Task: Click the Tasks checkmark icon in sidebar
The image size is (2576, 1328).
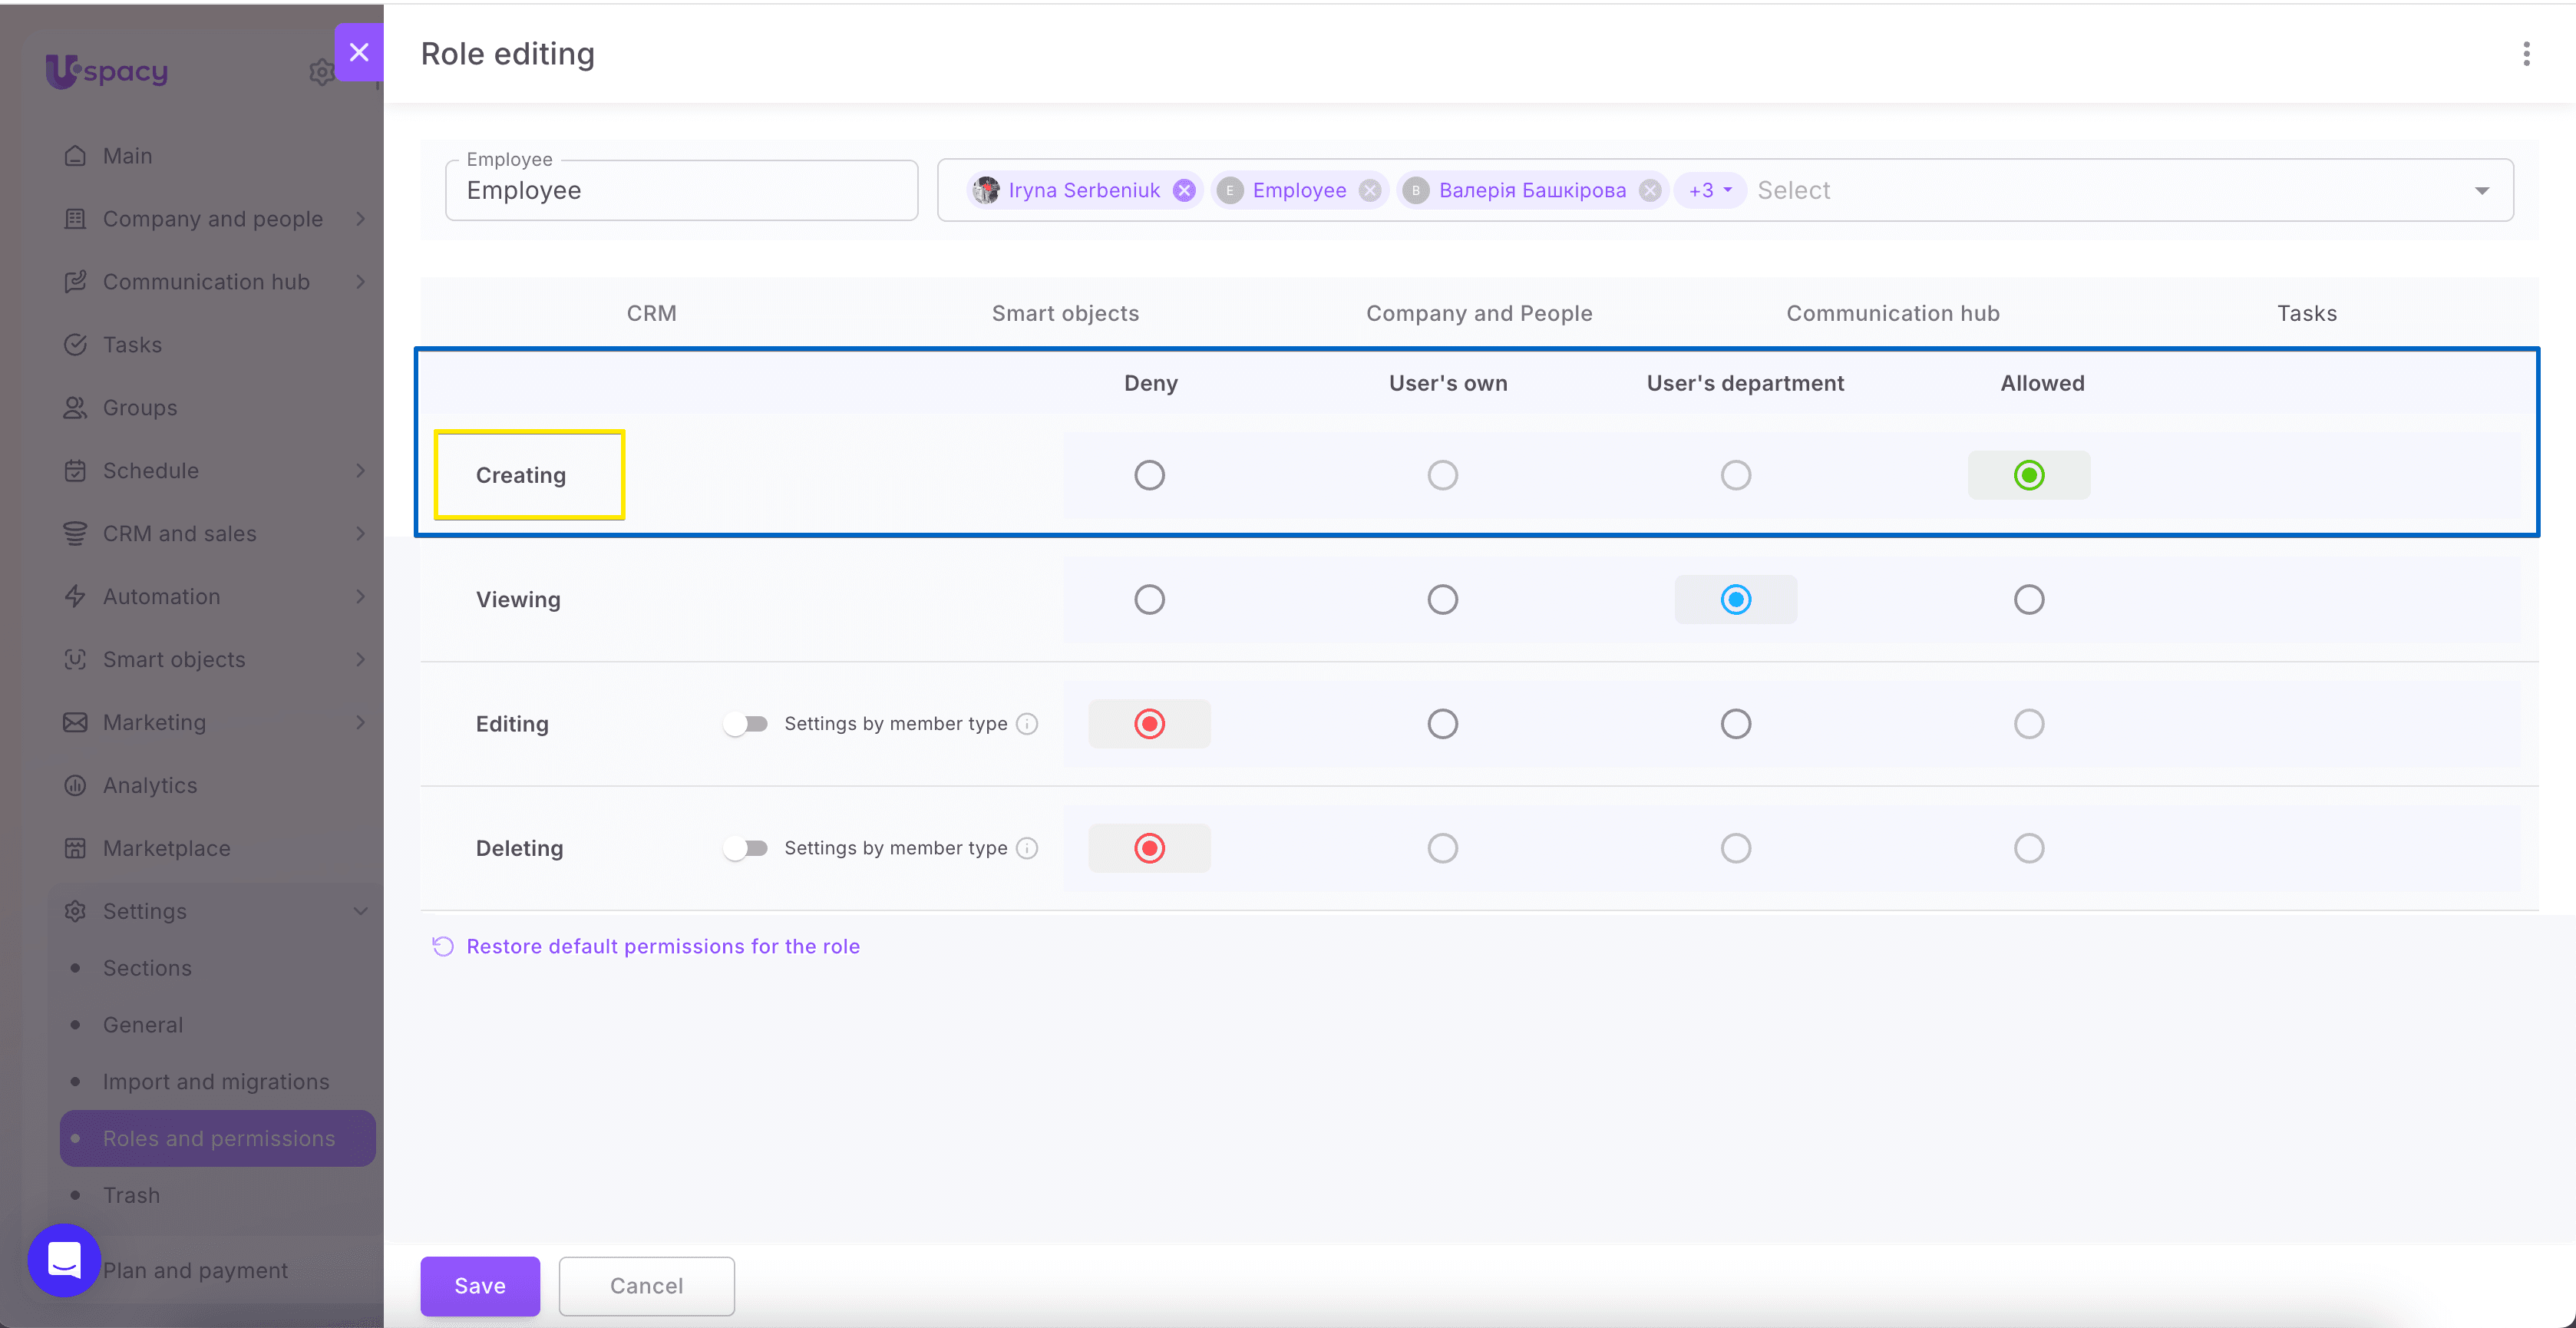Action: tap(75, 345)
